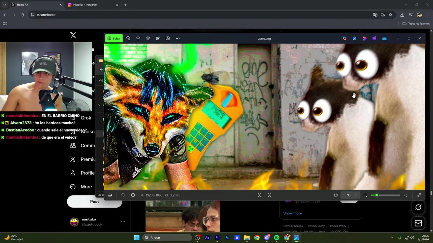Image resolution: width=433 pixels, height=243 pixels.
Task: Open the three-dots more menu in Photos
Action: pyautogui.click(x=178, y=38)
